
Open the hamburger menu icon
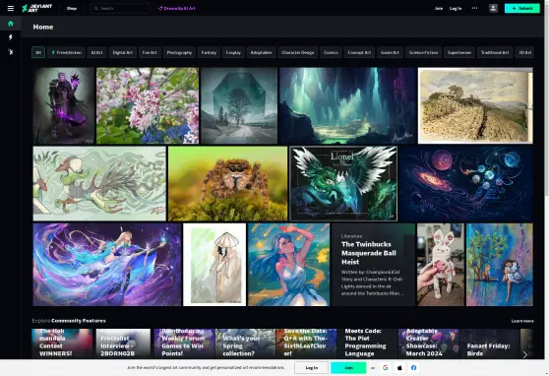click(x=11, y=8)
